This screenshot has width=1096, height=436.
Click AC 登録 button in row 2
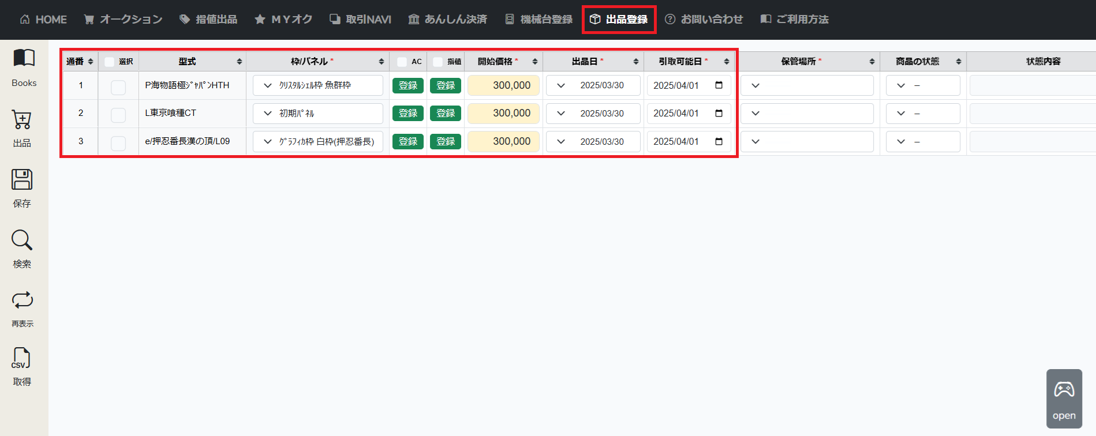click(408, 113)
